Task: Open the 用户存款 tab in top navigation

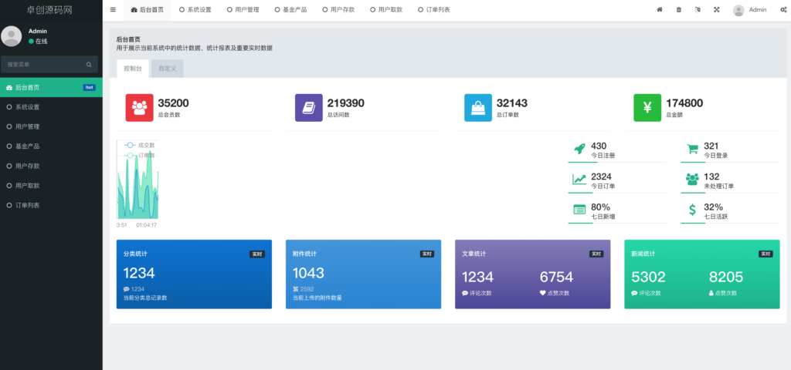Action: (338, 10)
